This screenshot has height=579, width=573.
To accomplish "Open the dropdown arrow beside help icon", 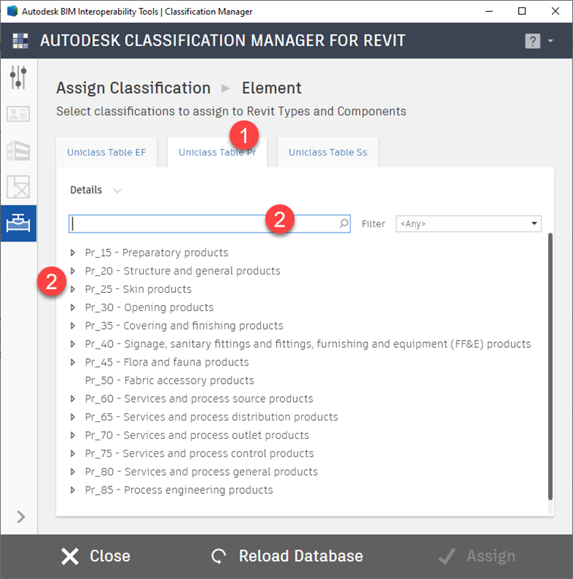I will (x=550, y=40).
